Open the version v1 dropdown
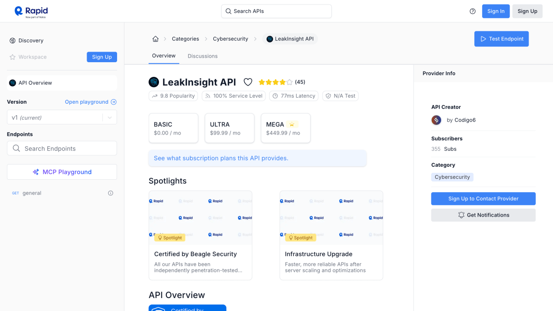The image size is (553, 311). [x=62, y=117]
